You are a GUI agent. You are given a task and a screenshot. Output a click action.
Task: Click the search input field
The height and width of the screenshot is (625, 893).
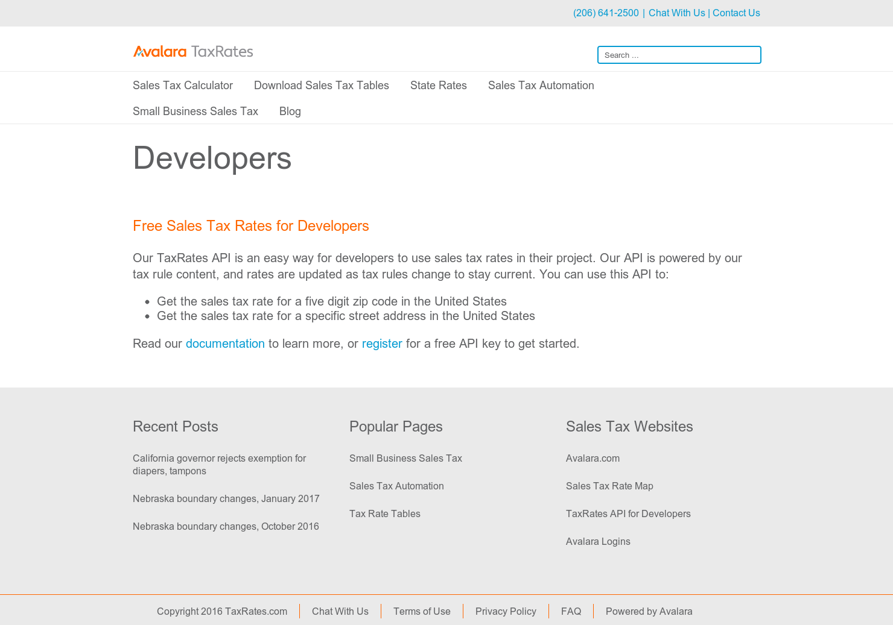click(x=679, y=54)
